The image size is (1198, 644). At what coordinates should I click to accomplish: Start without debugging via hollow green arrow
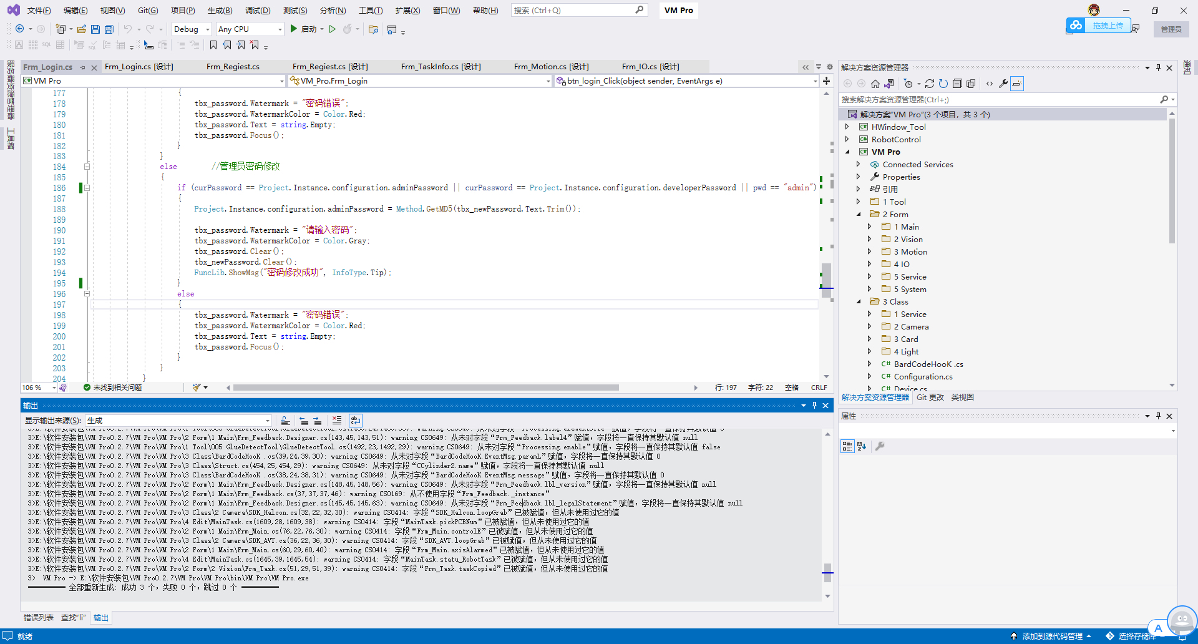click(333, 29)
